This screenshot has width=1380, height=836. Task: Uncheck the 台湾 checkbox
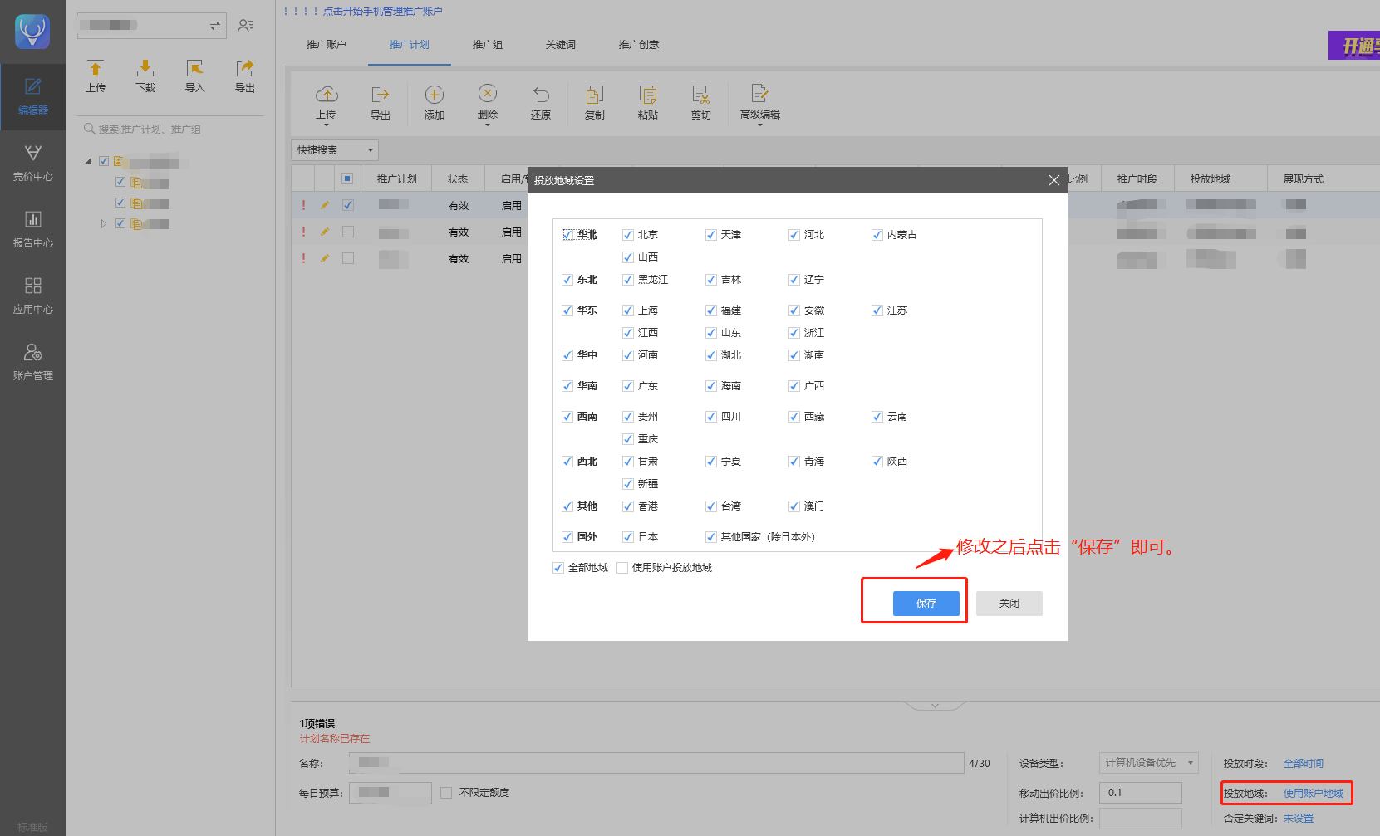point(711,506)
